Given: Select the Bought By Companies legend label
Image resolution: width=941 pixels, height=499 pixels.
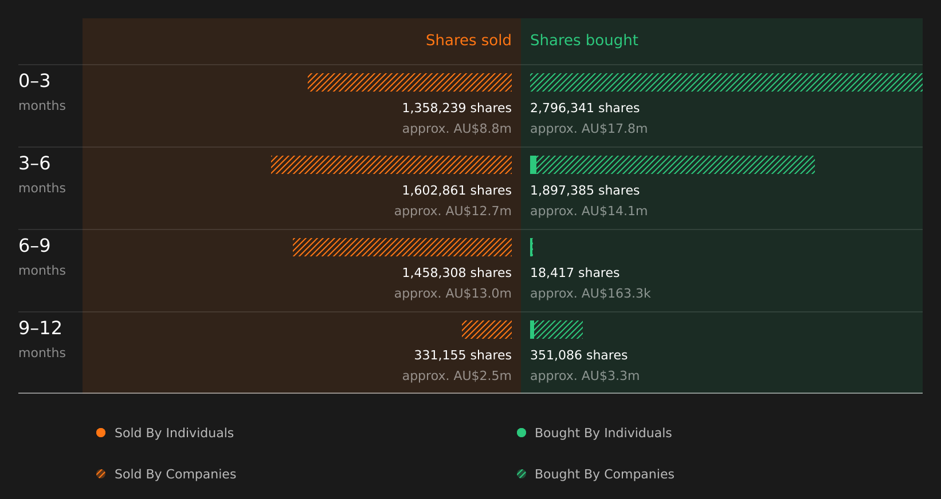Looking at the screenshot, I should click(x=604, y=474).
